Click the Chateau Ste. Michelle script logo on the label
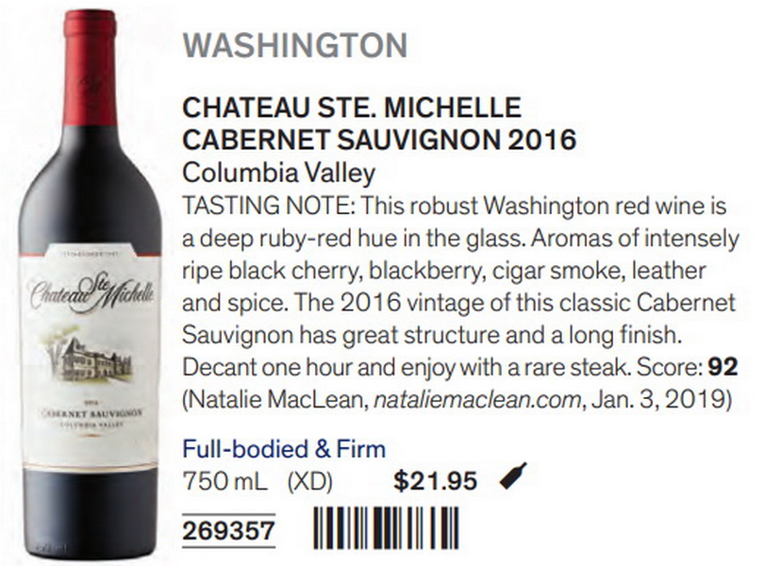764x566 pixels. pyautogui.click(x=91, y=291)
